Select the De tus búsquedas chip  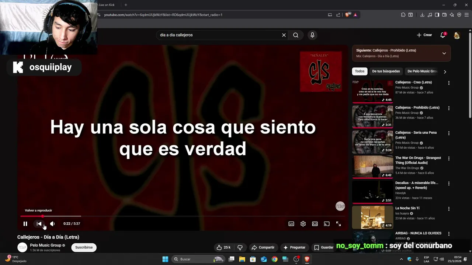click(386, 71)
